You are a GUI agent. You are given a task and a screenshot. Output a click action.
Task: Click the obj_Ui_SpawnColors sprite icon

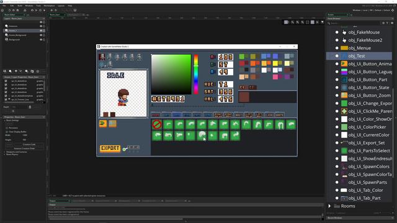344,167
